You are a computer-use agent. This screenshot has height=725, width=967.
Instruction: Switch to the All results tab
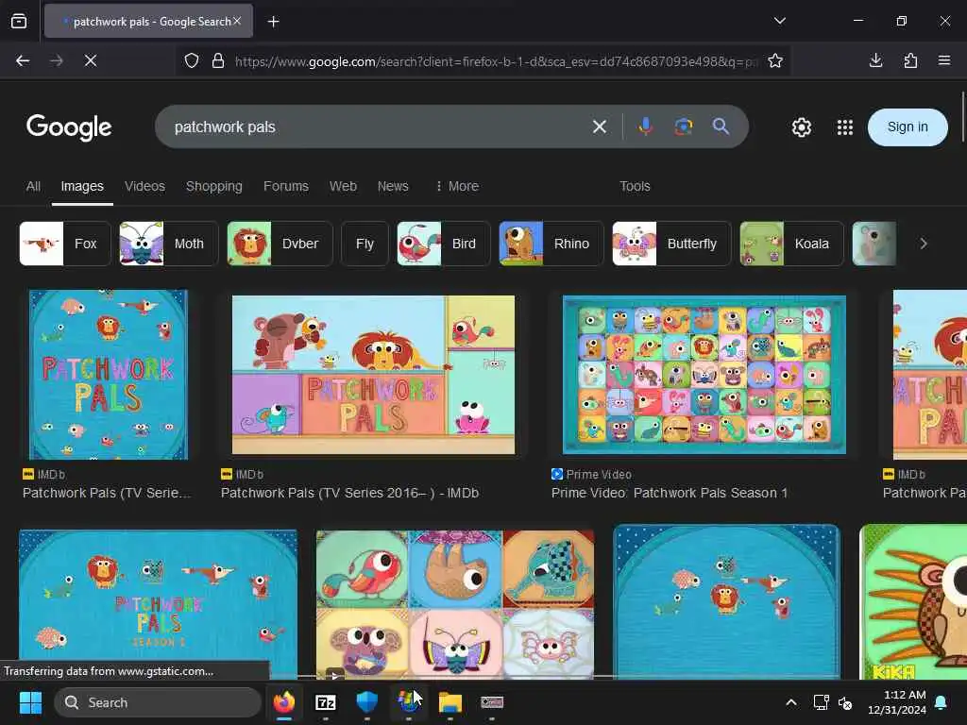click(33, 186)
